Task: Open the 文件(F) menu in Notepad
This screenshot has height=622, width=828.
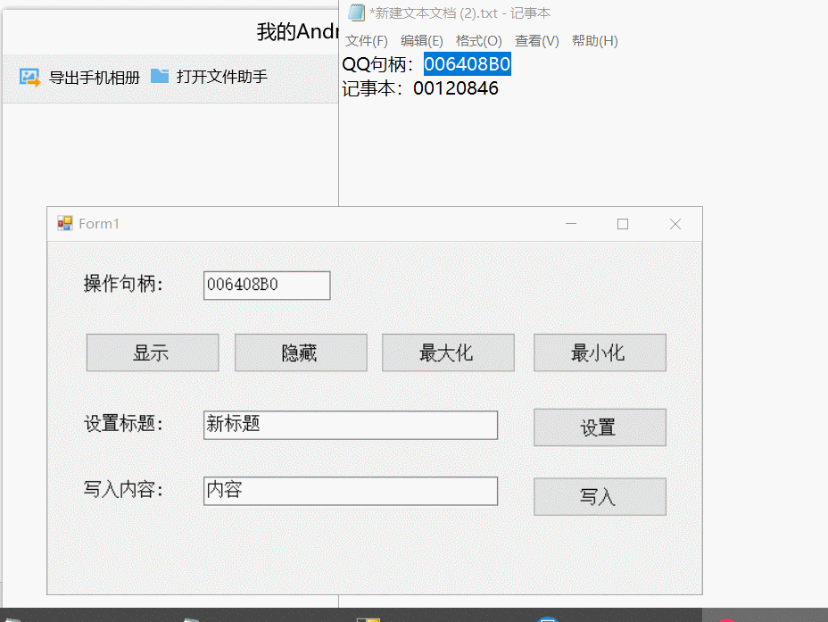Action: (x=367, y=41)
